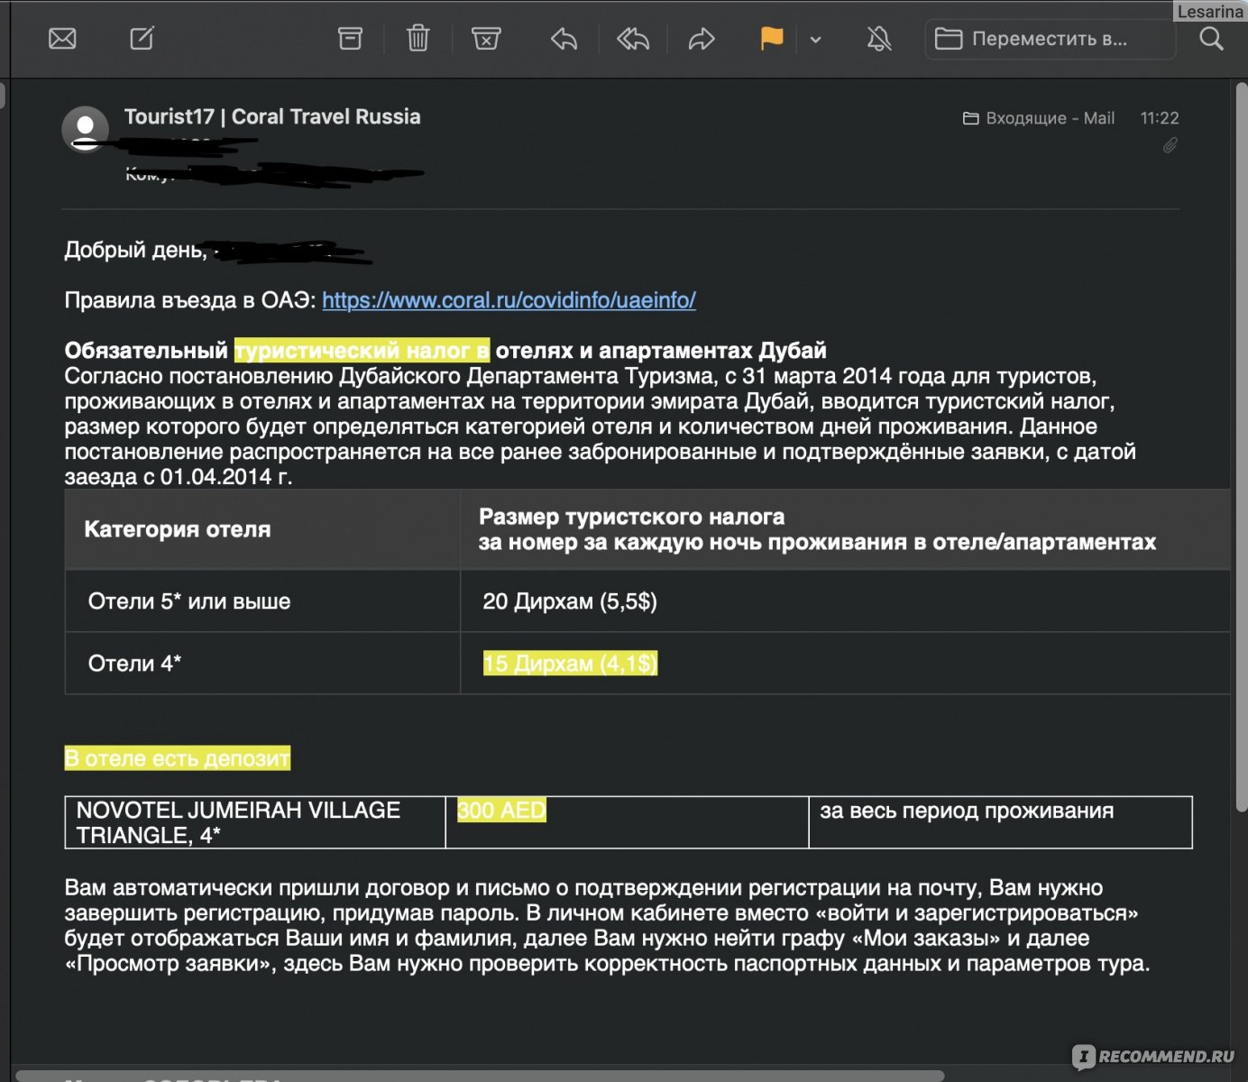Viewport: 1248px width, 1082px height.
Task: Click the Отели 5* или выше cell
Action: (x=262, y=601)
